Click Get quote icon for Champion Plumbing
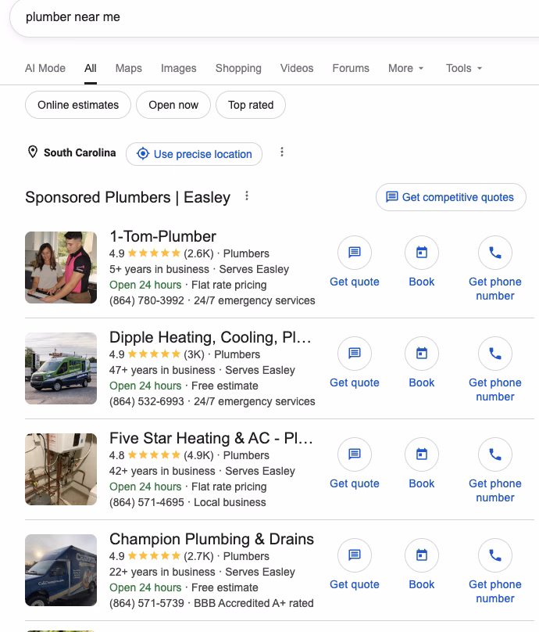Image resolution: width=539 pixels, height=632 pixels. pyautogui.click(x=354, y=555)
